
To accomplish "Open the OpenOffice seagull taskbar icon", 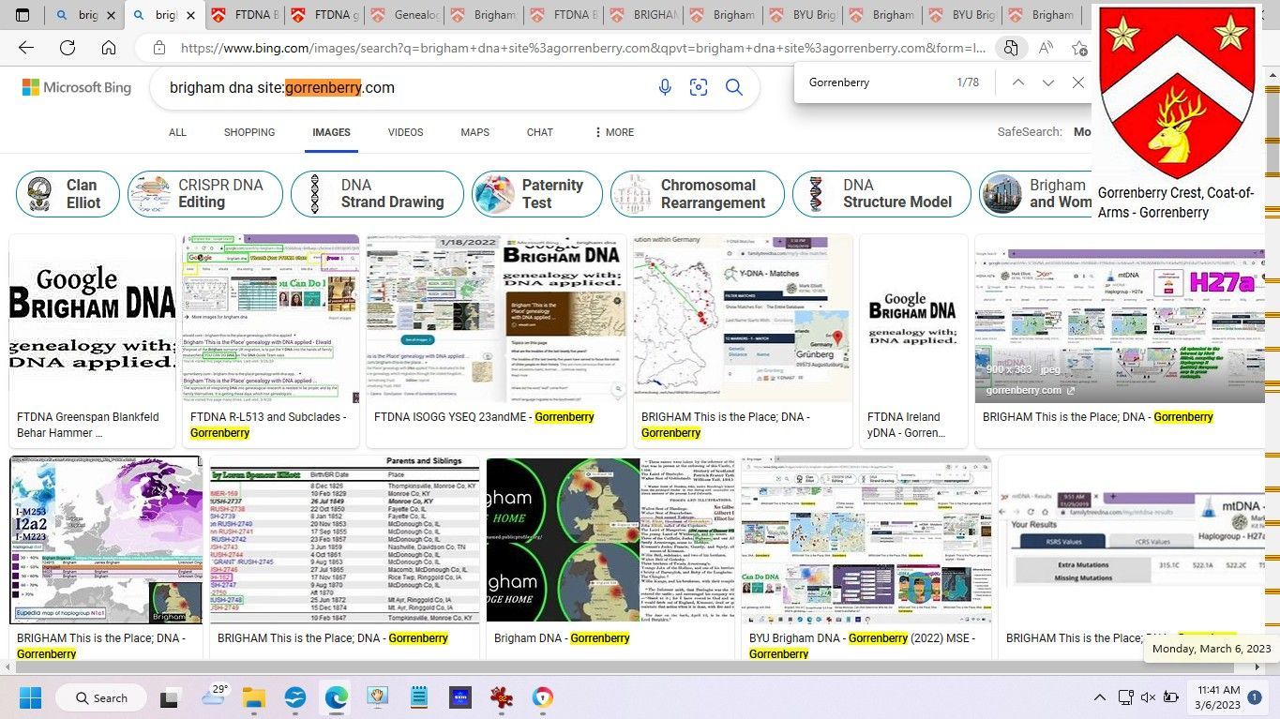I will 294,697.
